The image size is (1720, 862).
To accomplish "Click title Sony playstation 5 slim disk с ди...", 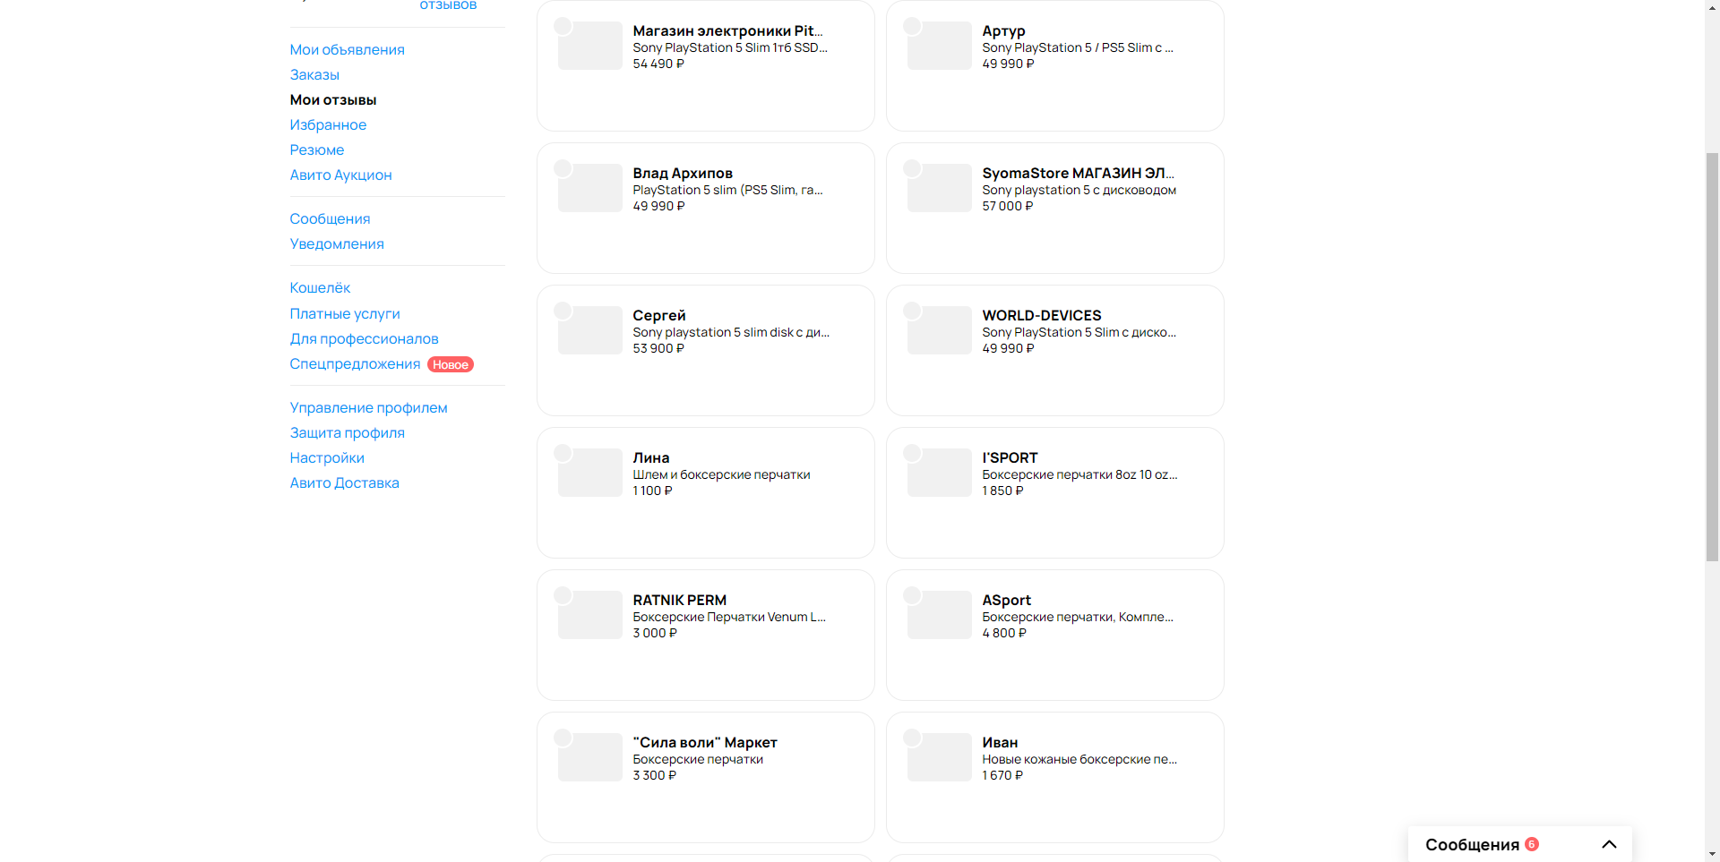I will pyautogui.click(x=731, y=332).
